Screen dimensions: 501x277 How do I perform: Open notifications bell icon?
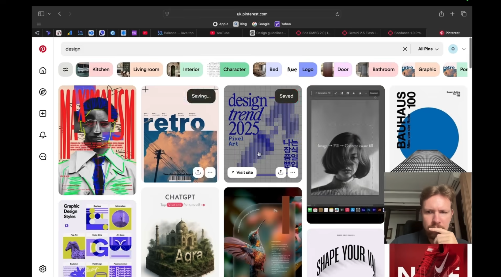pyautogui.click(x=43, y=135)
